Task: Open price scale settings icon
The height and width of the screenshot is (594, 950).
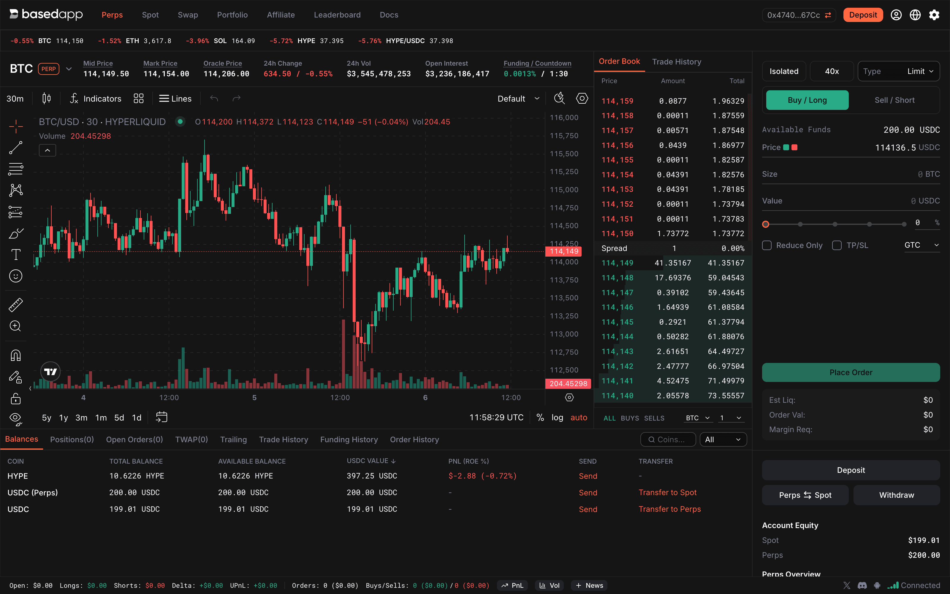Action: coord(569,398)
